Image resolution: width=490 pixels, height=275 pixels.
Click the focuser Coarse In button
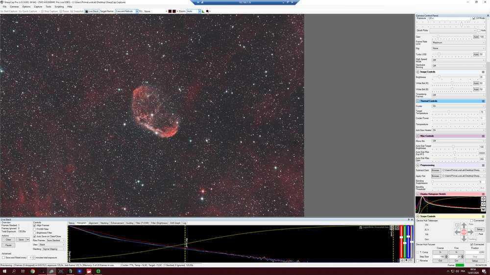pos(440,252)
